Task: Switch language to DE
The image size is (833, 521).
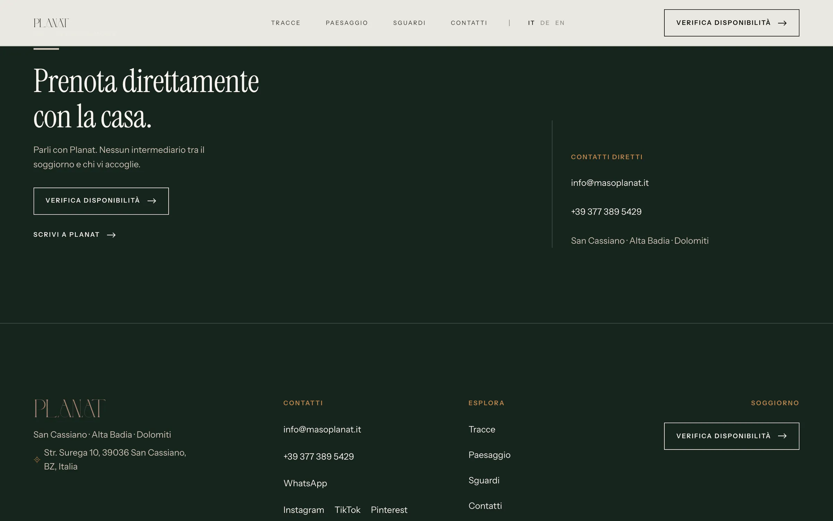Action: point(545,23)
